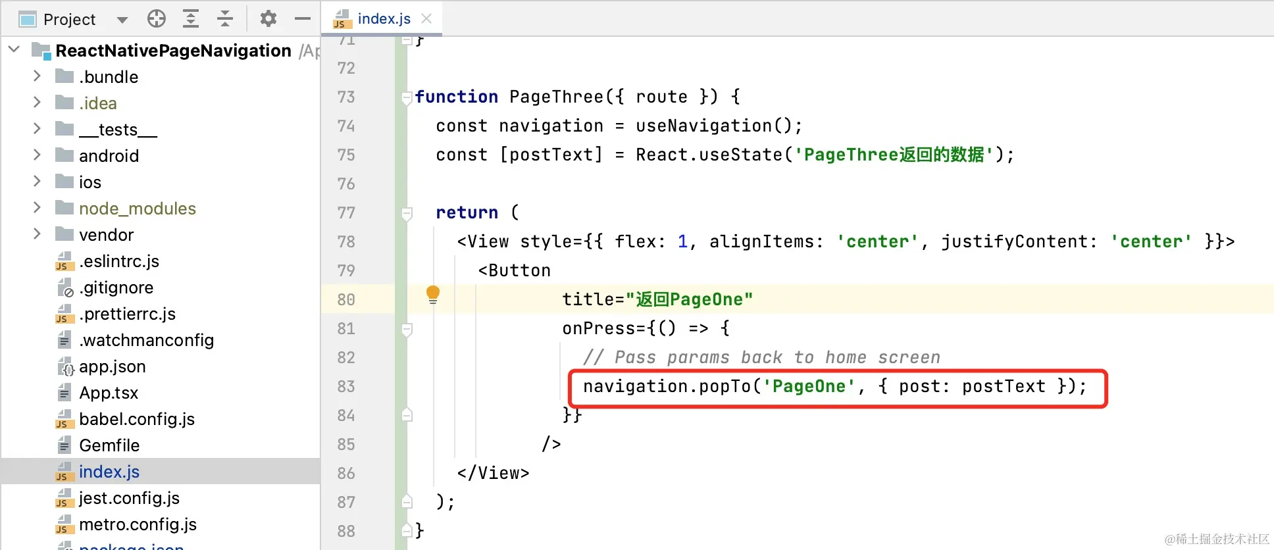1274x550 pixels.
Task: Click the locate/select opened file target icon
Action: pyautogui.click(x=157, y=18)
